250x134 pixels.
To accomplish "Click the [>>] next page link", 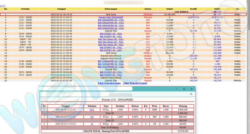I will click(2, 6).
